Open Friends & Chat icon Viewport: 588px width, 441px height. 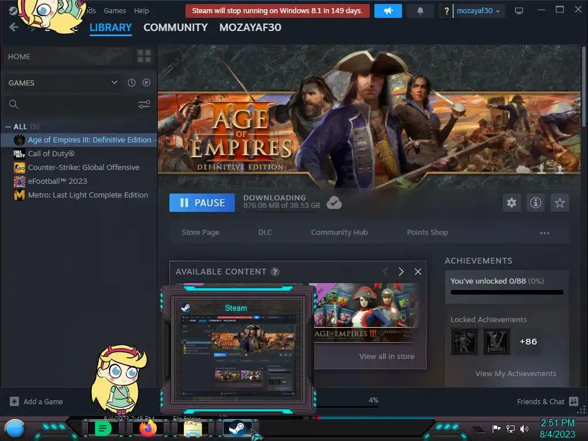point(574,401)
